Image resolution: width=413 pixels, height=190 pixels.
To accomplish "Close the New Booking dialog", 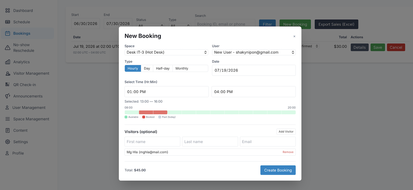I will [x=294, y=36].
